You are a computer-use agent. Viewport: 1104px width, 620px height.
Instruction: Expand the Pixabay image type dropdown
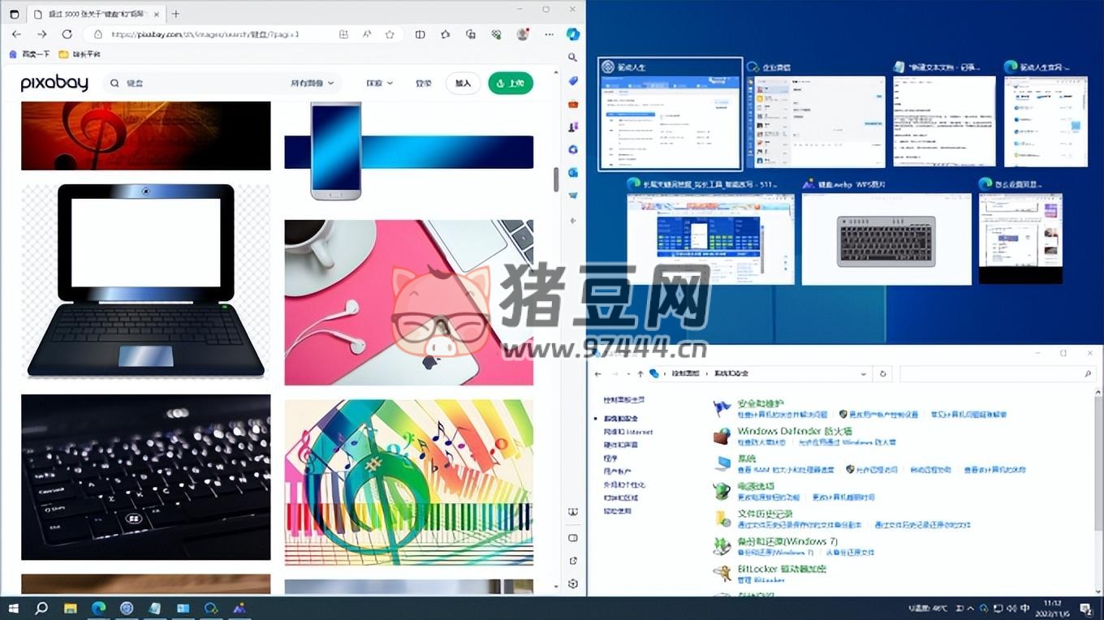313,83
